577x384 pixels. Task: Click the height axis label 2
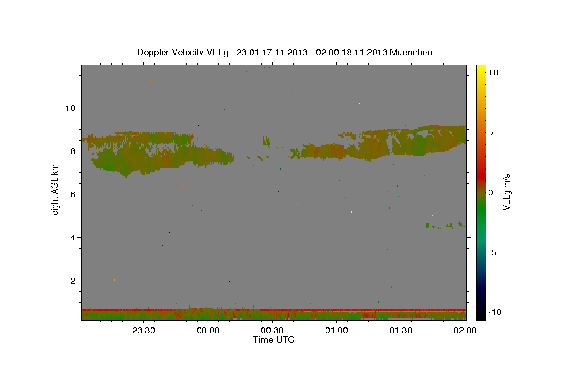point(73,281)
